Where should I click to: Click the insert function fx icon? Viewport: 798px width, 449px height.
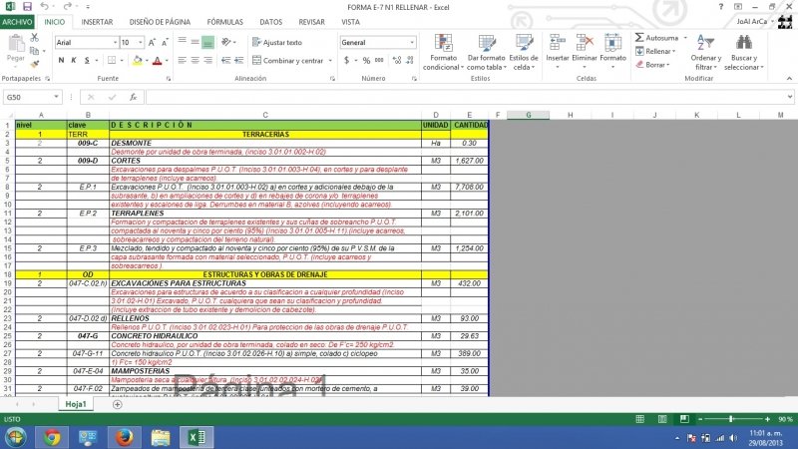[134, 97]
